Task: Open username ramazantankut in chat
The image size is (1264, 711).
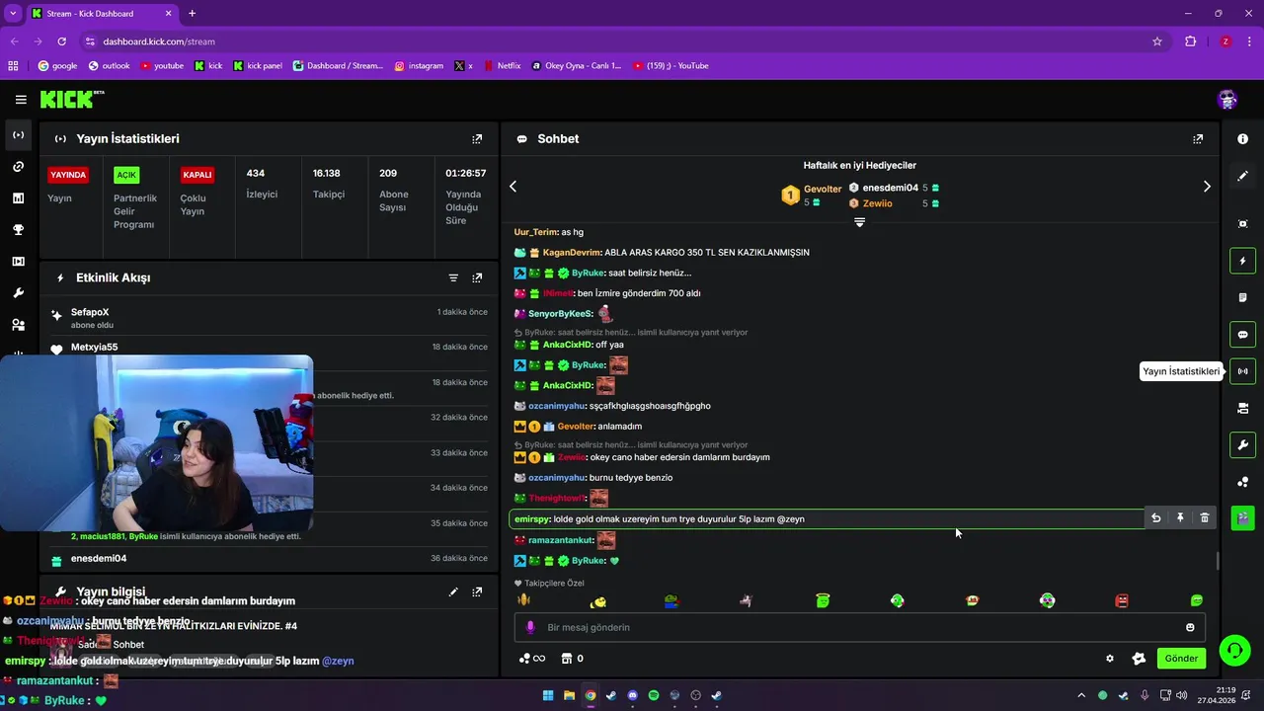Action: 561,540
